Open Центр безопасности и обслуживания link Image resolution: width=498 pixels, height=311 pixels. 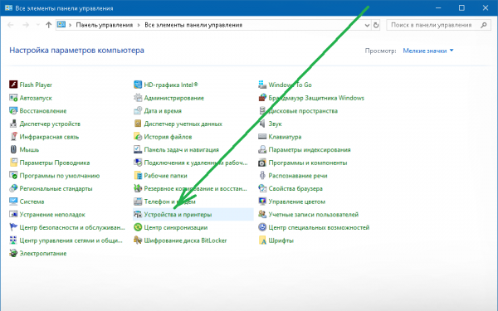pos(72,227)
